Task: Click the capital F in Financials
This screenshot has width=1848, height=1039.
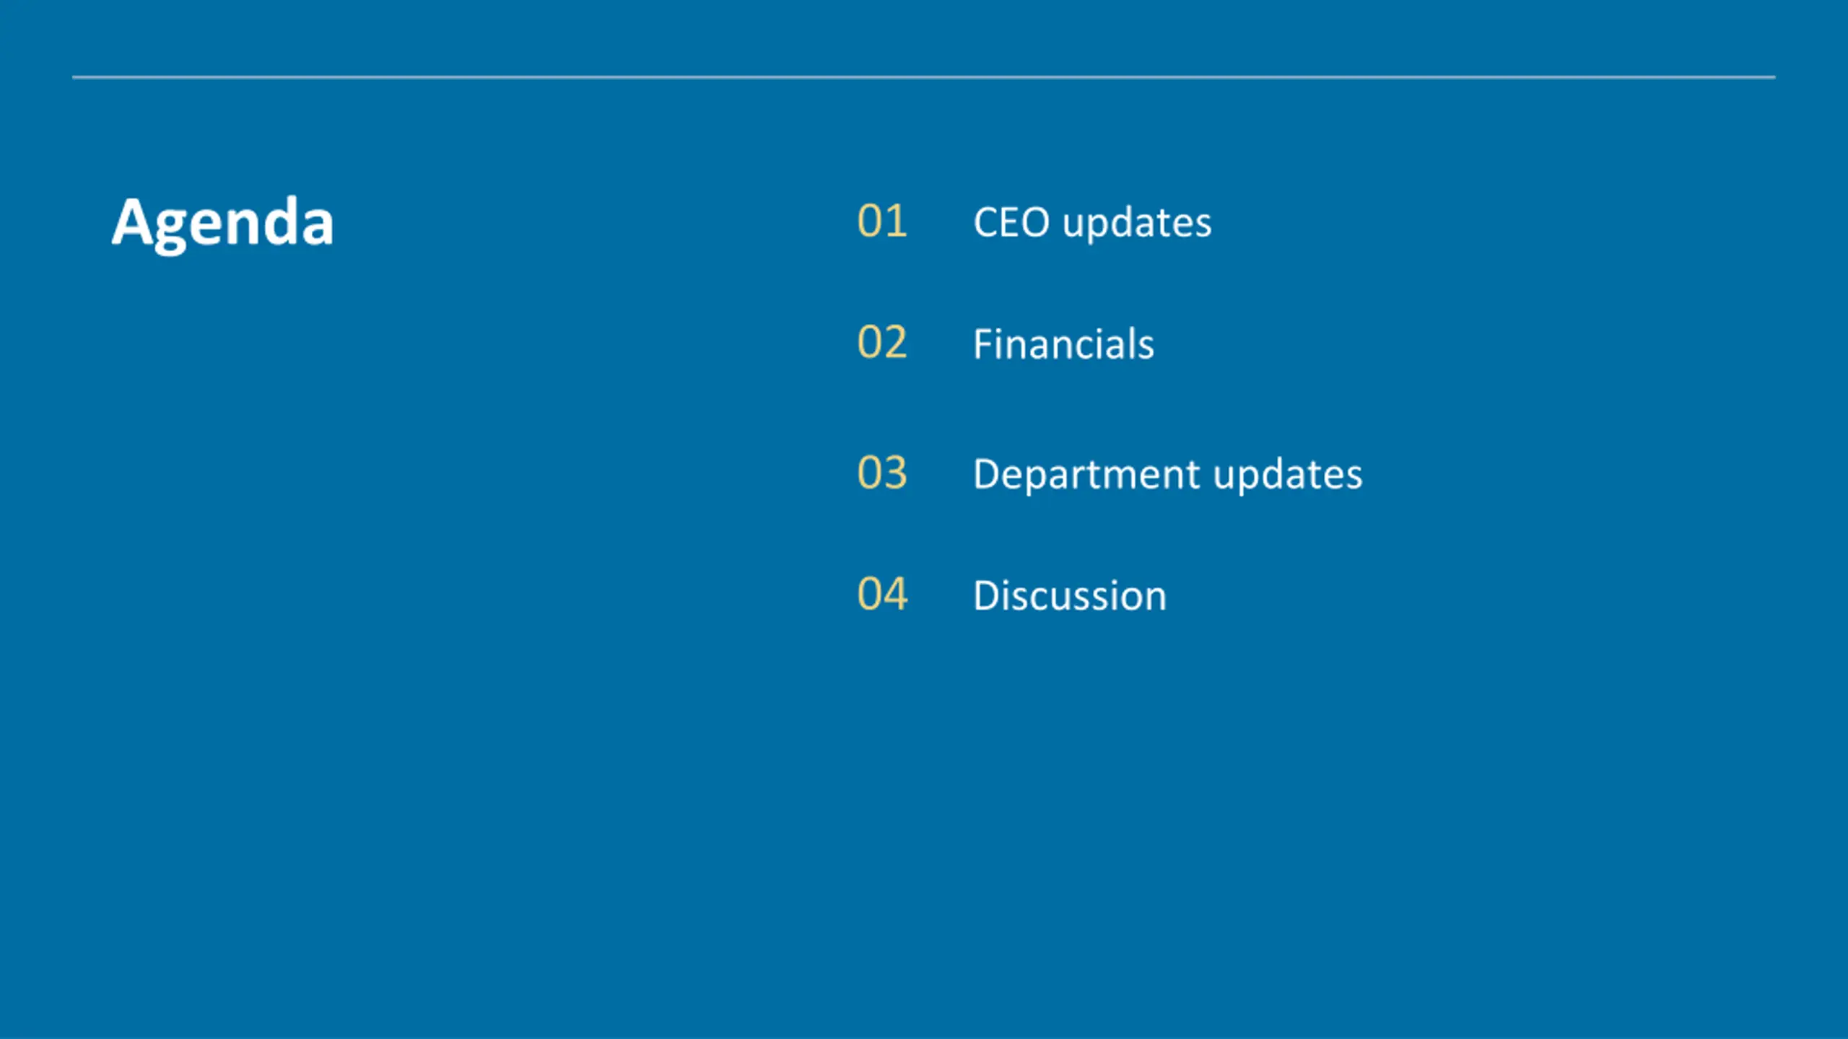Action: (983, 343)
